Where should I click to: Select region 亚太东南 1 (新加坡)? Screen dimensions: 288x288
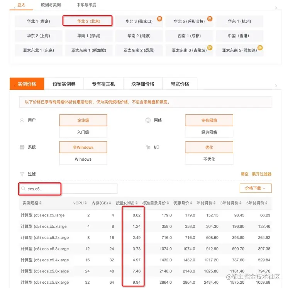tap(89, 50)
